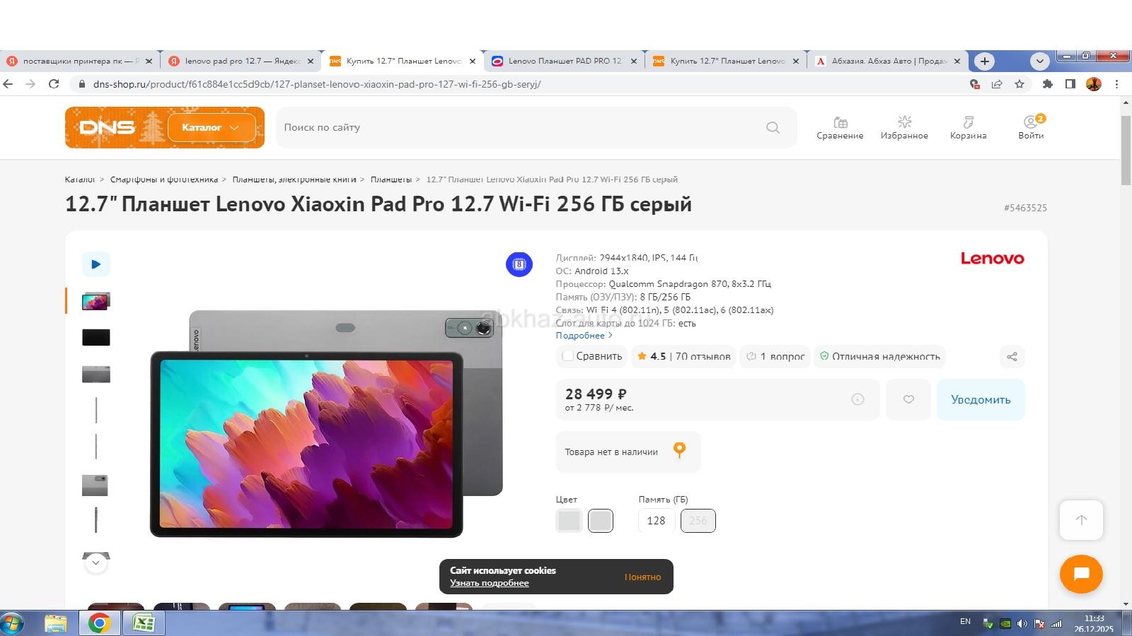Screen dimensions: 1132x636
Task: Click the Уведомить notify button
Action: 980,400
